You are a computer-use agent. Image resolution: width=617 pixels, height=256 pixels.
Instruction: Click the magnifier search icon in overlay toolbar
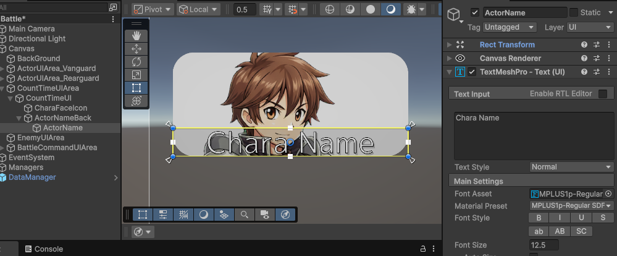245,215
